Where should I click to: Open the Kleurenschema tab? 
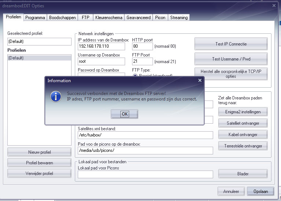109,18
